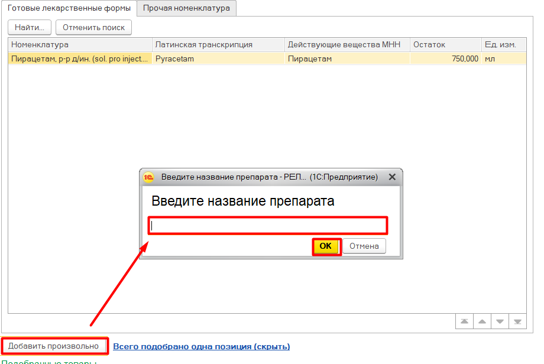This screenshot has width=544, height=364.
Task: Jump to last row with the double-down arrow
Action: coord(517,321)
